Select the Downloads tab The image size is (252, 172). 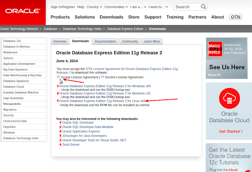[x=80, y=41]
